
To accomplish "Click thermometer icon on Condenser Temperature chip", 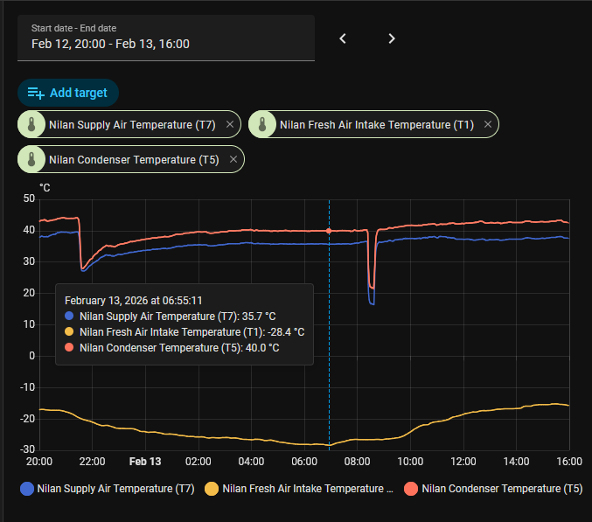I will pyautogui.click(x=32, y=160).
